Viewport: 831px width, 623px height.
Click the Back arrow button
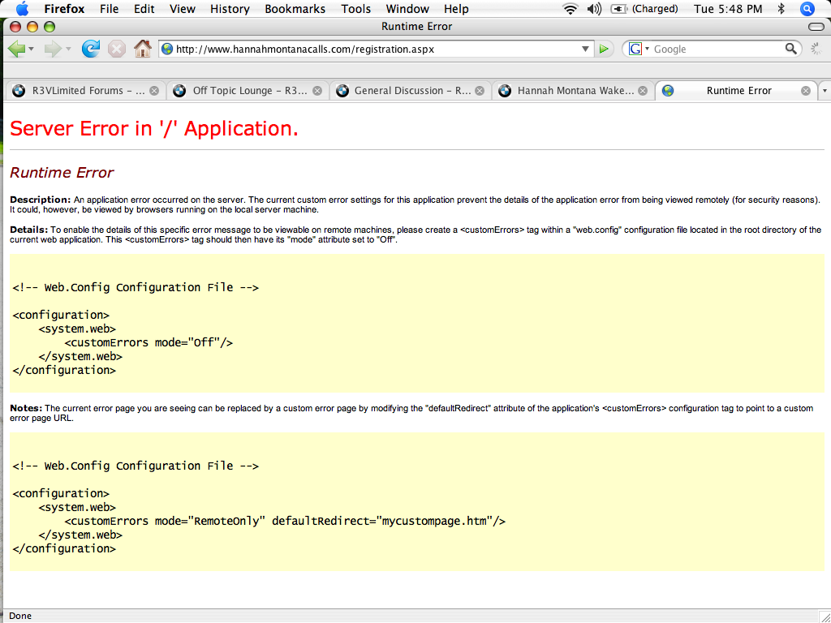pos(15,49)
